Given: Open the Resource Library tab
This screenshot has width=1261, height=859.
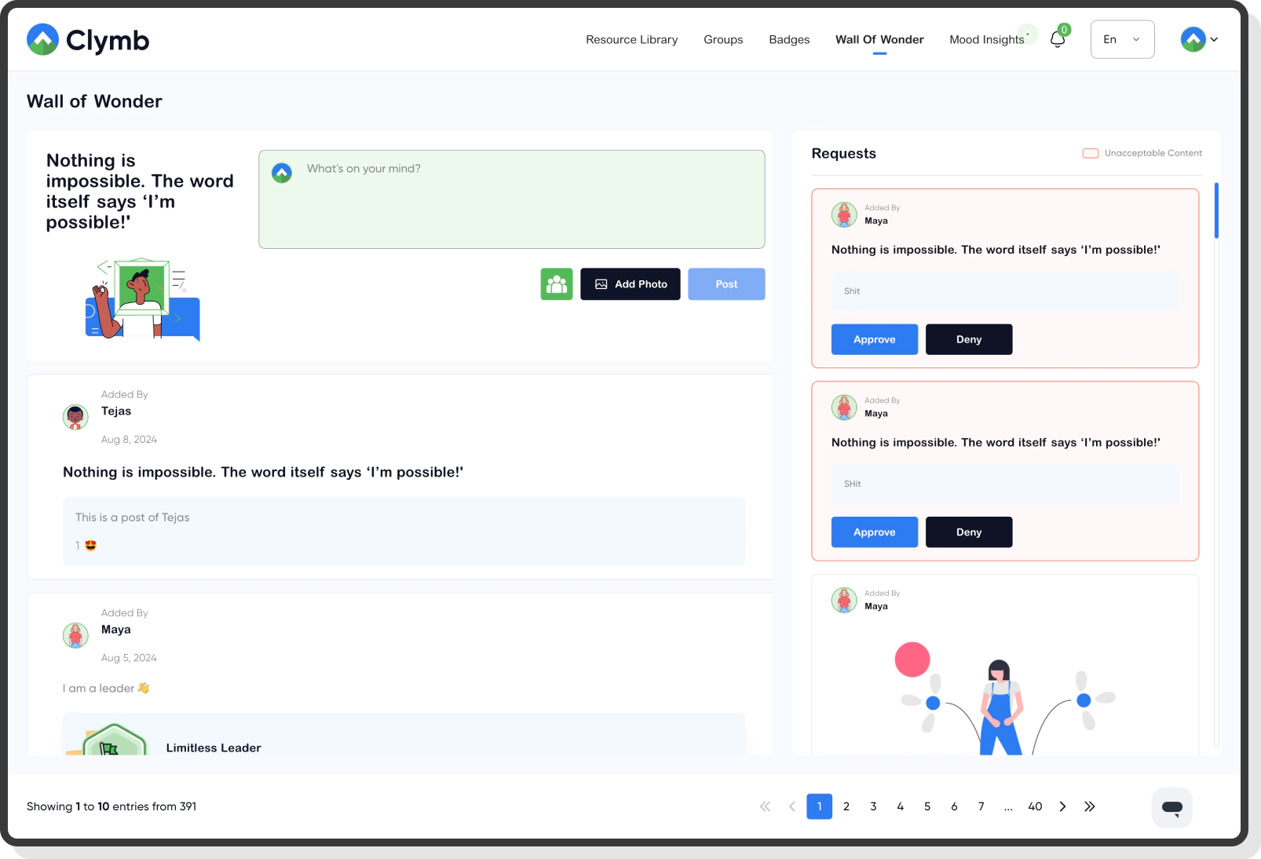Looking at the screenshot, I should (631, 39).
